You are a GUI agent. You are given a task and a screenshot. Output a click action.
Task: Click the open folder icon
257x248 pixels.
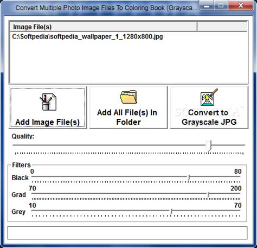point(128,97)
